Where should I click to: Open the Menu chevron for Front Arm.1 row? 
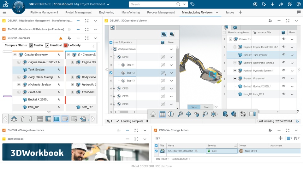point(292,79)
